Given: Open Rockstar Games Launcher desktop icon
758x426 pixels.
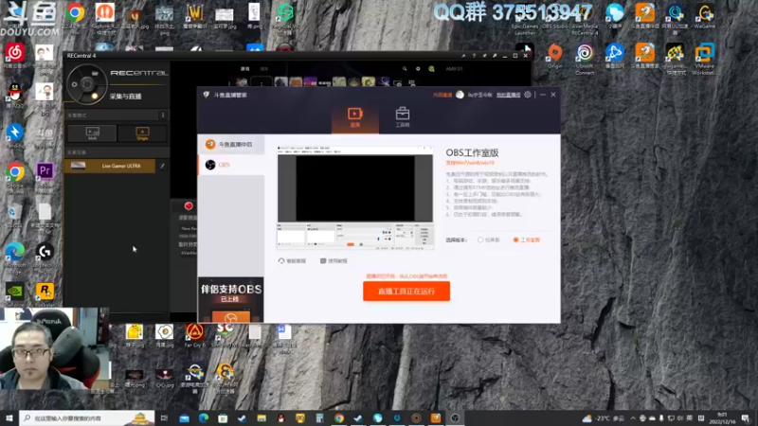Looking at the screenshot, I should coord(45,293).
